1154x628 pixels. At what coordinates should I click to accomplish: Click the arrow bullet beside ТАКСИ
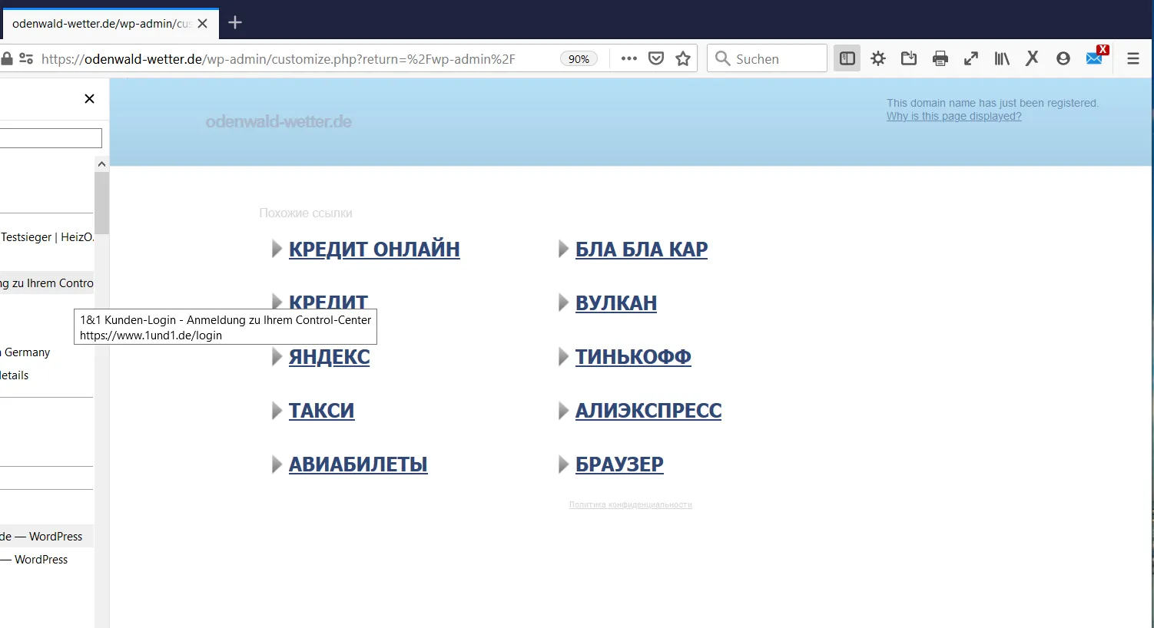(277, 410)
